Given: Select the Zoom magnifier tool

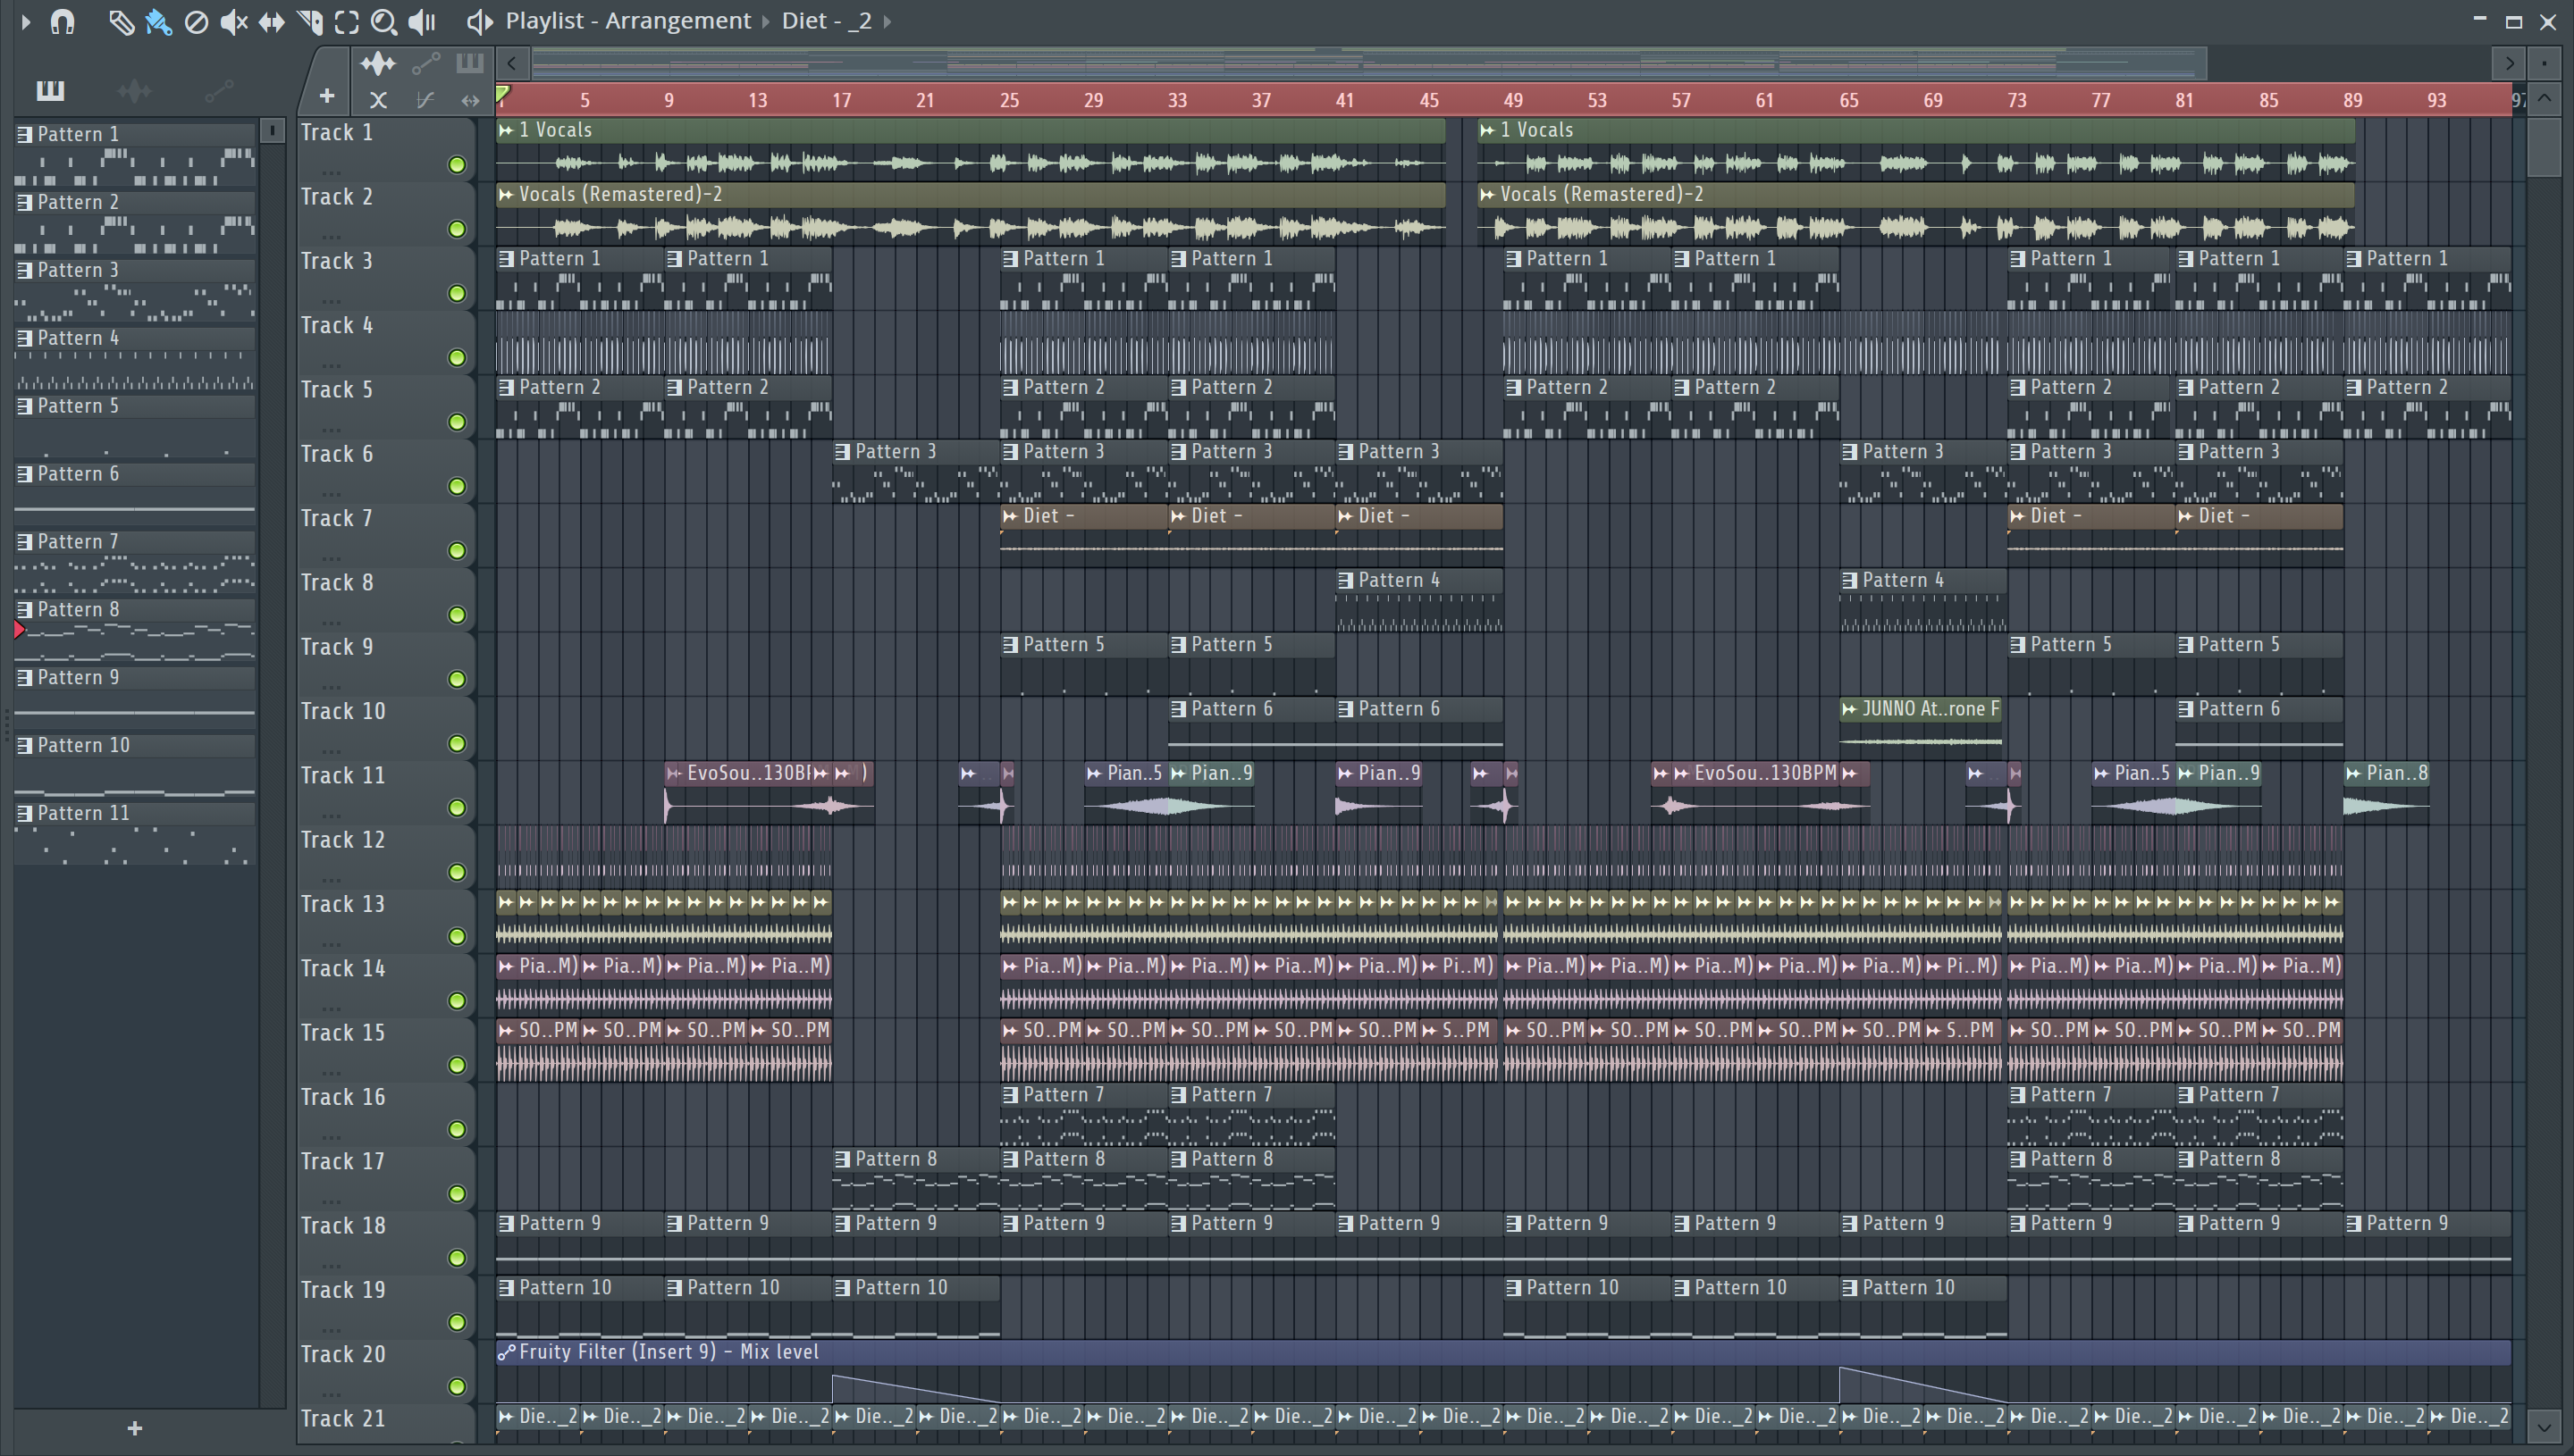Looking at the screenshot, I should 383,21.
